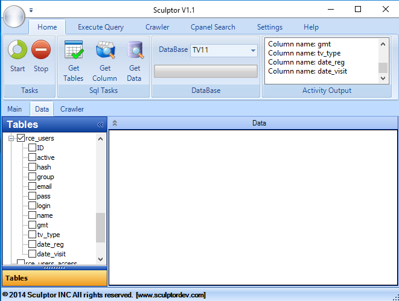Click the round Sculptor application orb

[14, 15]
